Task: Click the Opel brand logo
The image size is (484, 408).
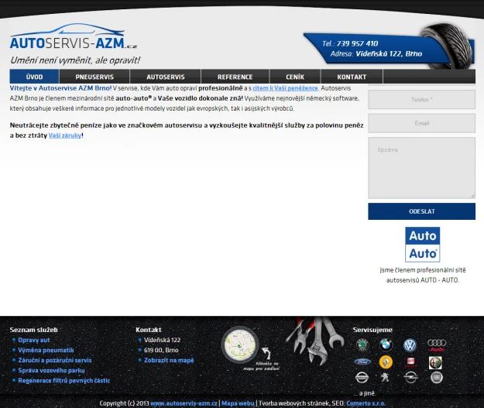Action: point(410,377)
